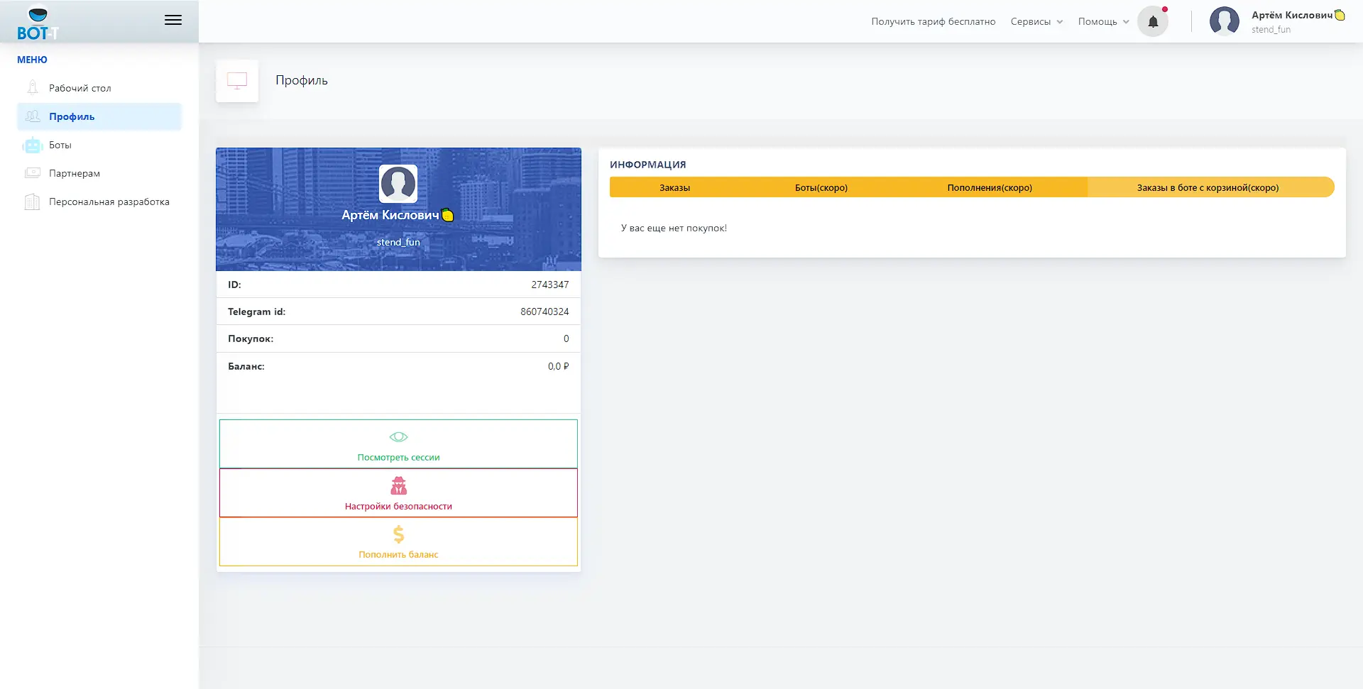Expand the Сервисы dropdown
This screenshot has width=1363, height=689.
point(1036,21)
